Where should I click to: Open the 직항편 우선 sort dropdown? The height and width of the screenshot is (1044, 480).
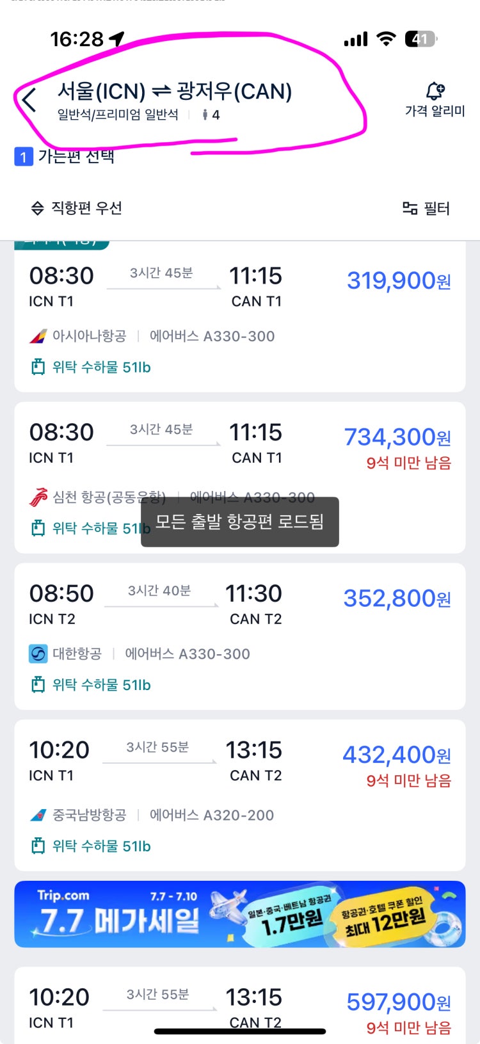coord(77,208)
